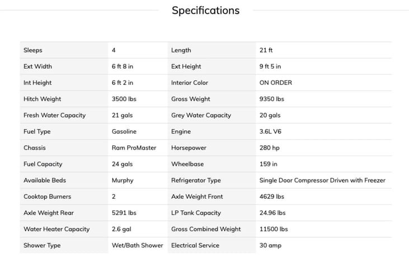Click the Wheelbase 159 in value
Screen dimensions: 409x262
269,164
